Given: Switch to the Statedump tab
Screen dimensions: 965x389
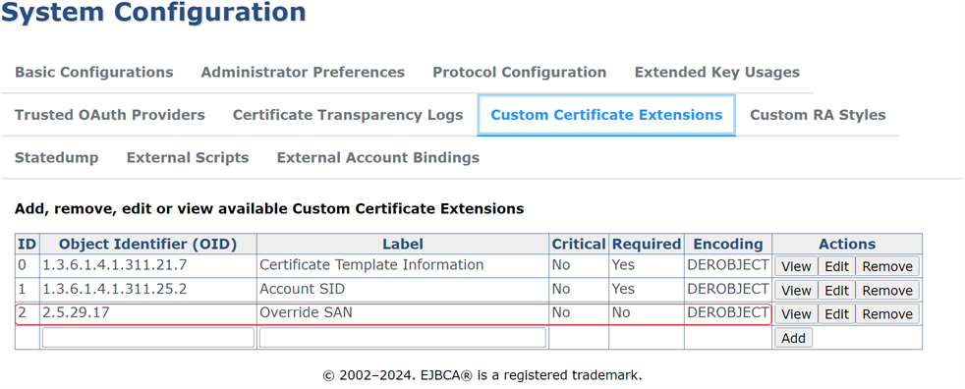Looking at the screenshot, I should tap(57, 157).
